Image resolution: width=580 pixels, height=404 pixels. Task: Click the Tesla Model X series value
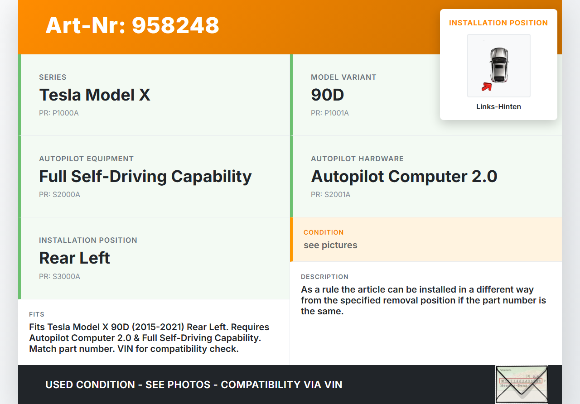point(95,95)
